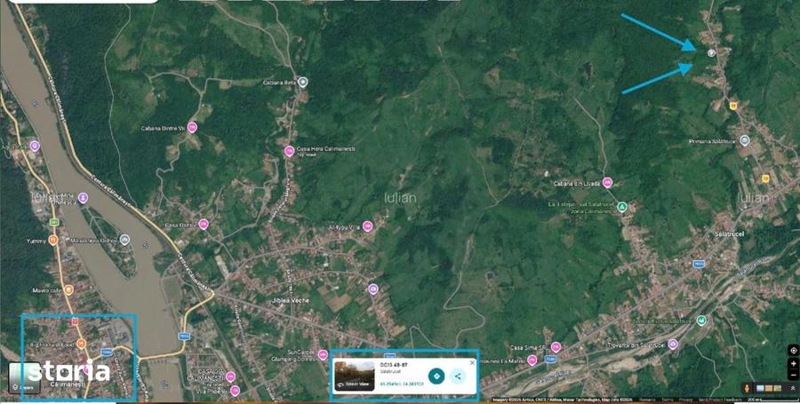Screen dimensions: 800x404
Task: Select the Casa Ostrov lodging pin
Action: tap(204, 224)
